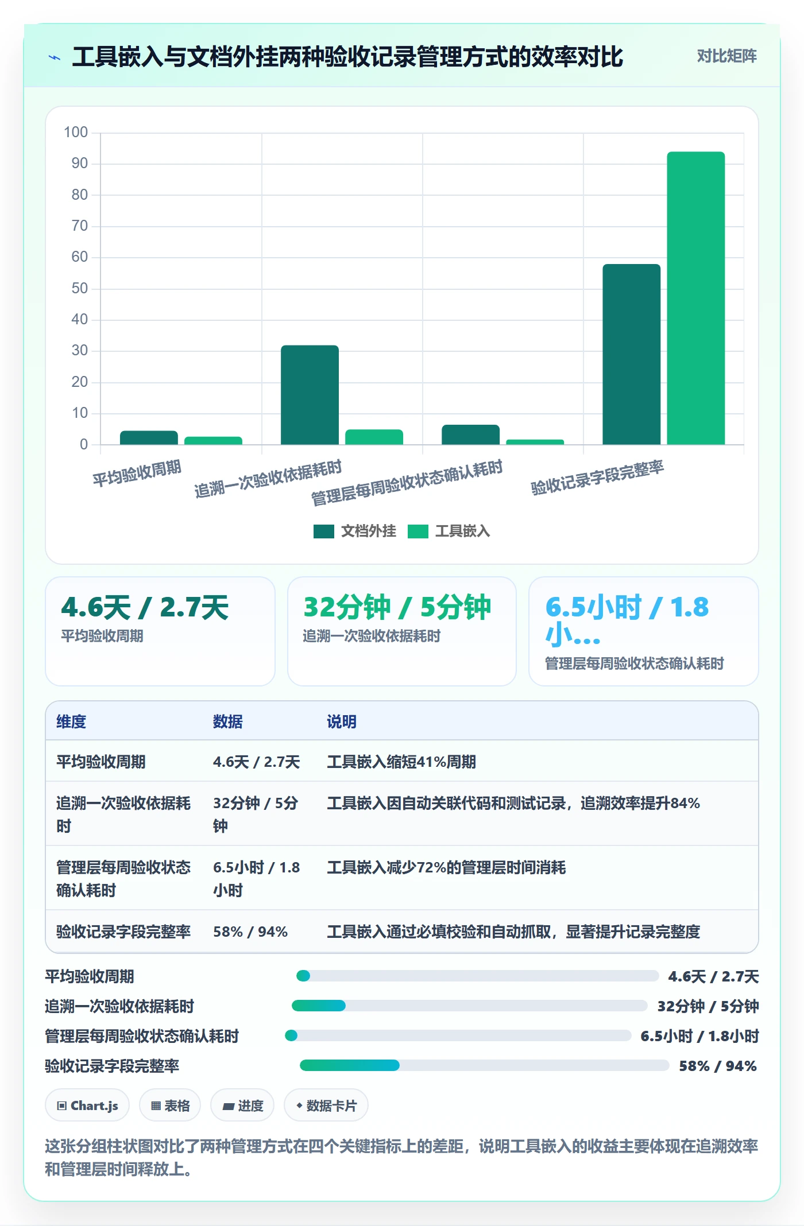Viewport: 804px width, 1226px height.
Task: Open the 4.6天 / 2.7天 data card
Action: (x=160, y=631)
